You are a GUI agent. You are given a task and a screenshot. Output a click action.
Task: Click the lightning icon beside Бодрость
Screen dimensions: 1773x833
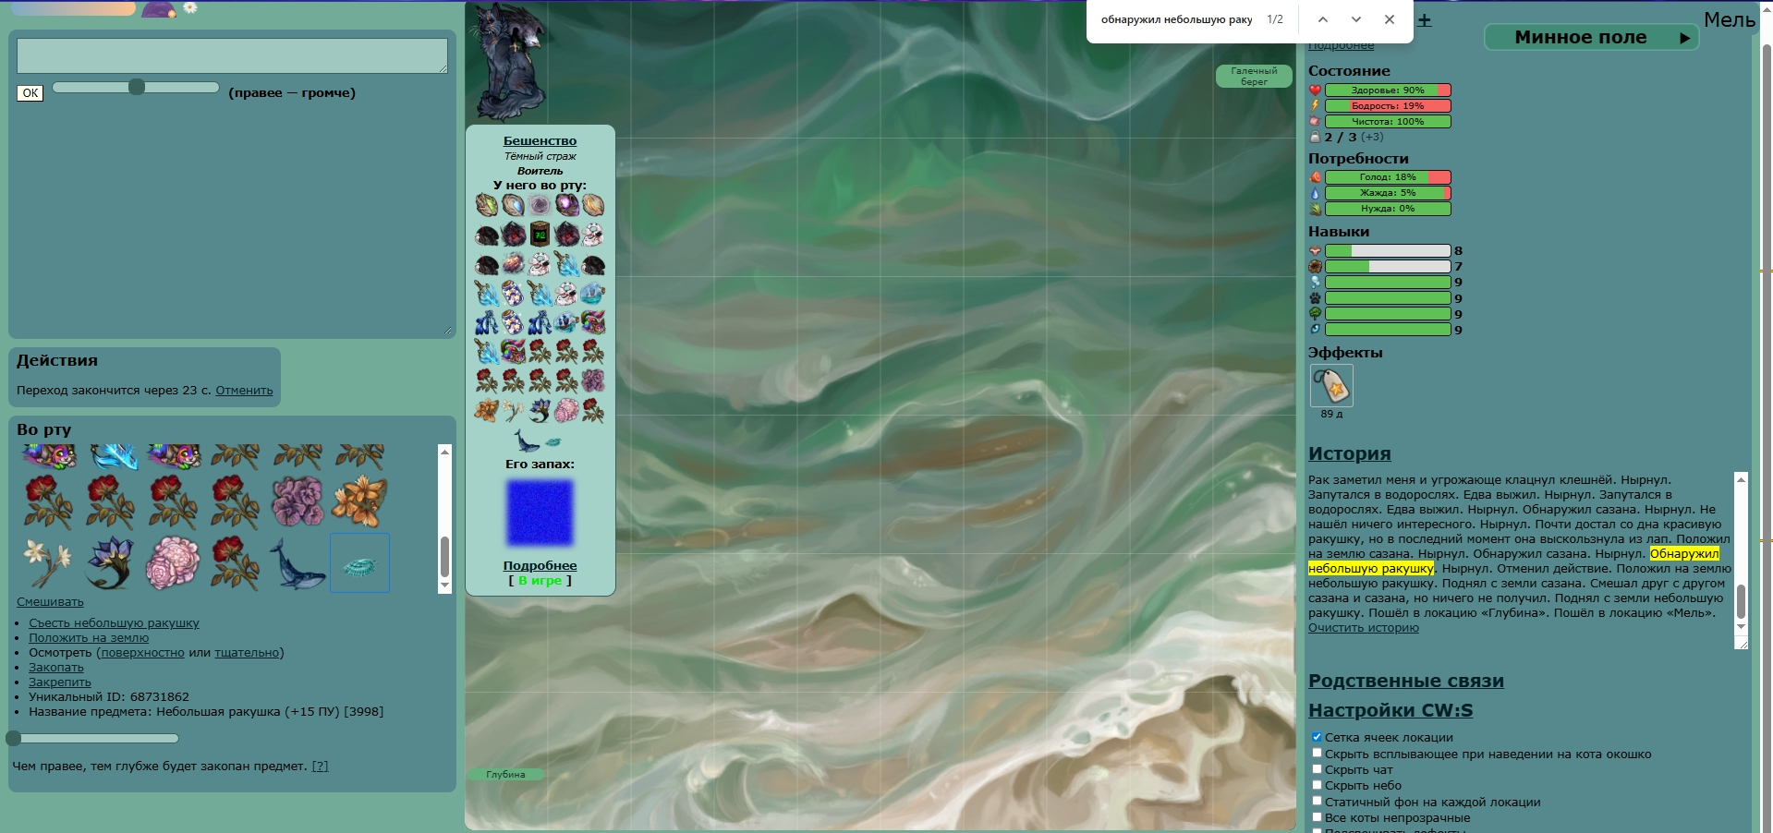(x=1315, y=106)
